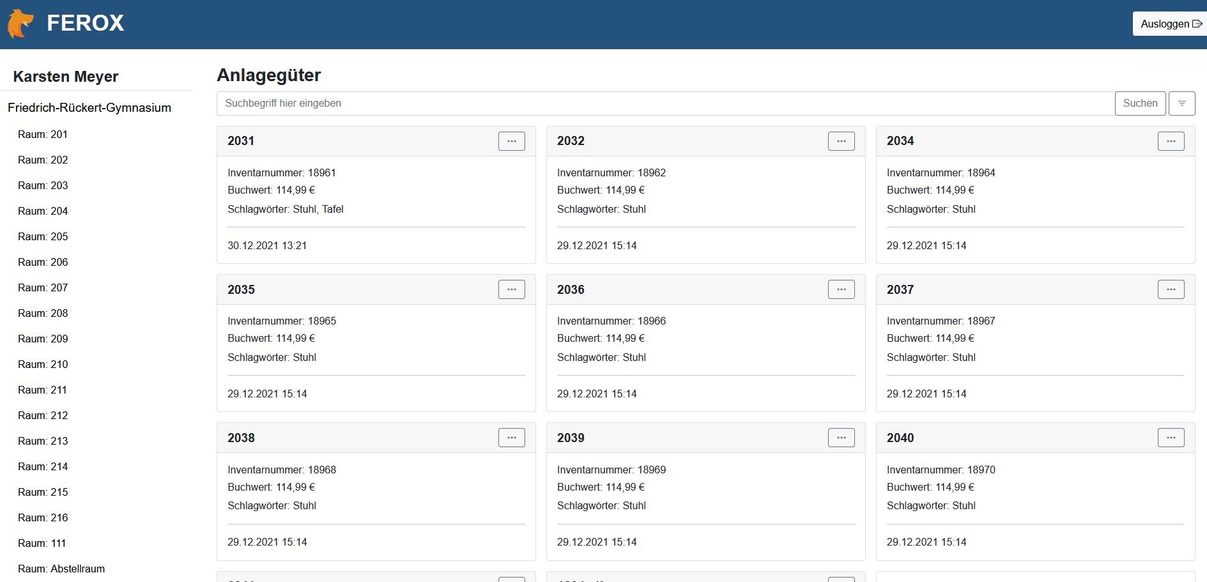Open the three-dot menu for asset 2036
Screen dimensions: 1207x582
[841, 289]
